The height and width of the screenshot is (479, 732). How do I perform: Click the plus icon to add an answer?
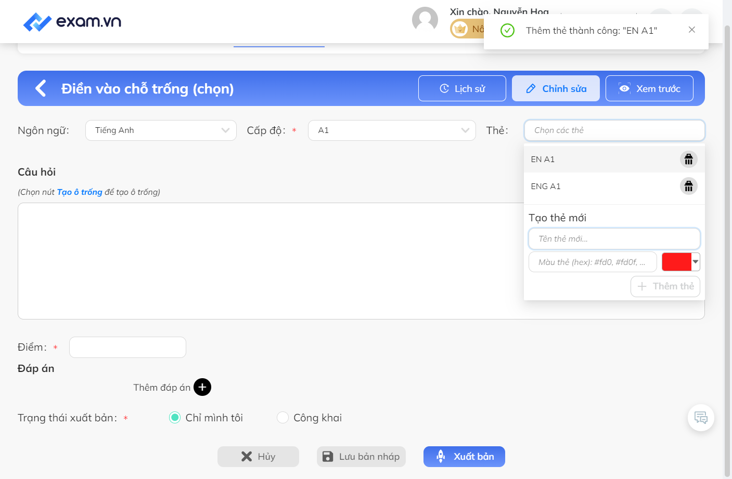202,387
